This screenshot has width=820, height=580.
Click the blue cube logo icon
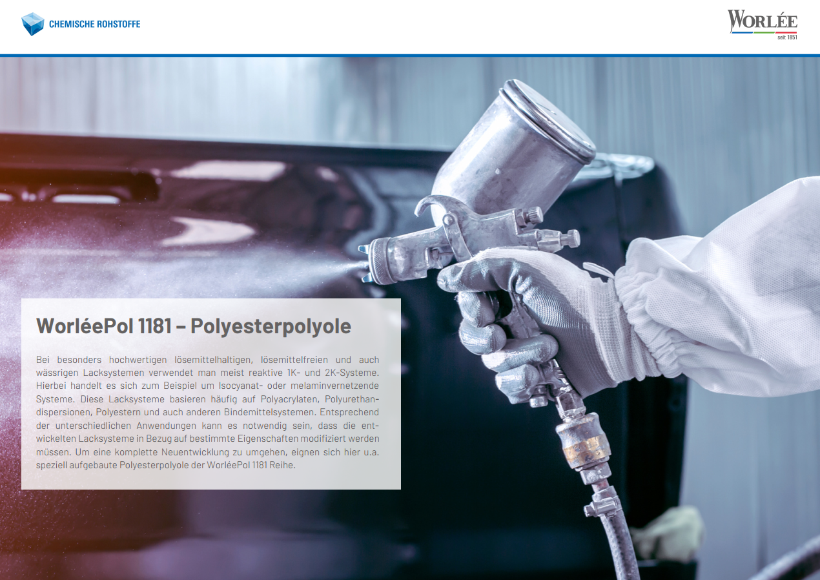click(32, 24)
